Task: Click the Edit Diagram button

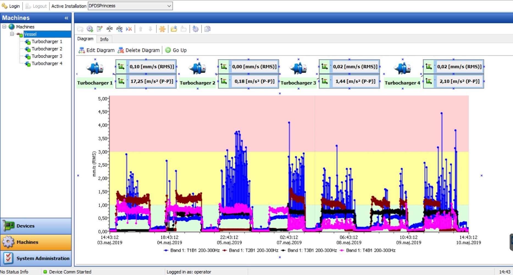Action: [96, 50]
